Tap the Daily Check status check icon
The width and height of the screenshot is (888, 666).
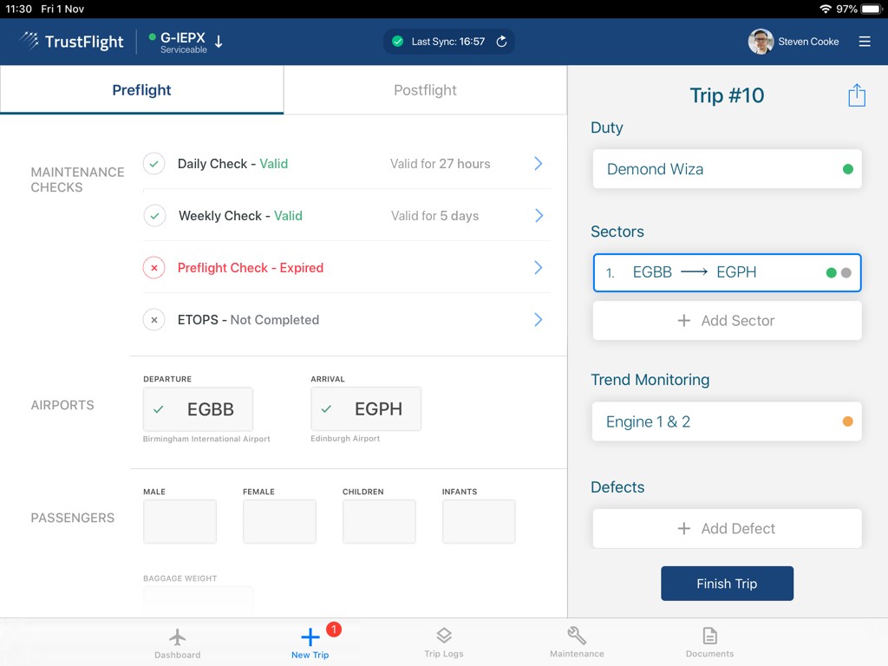click(154, 164)
